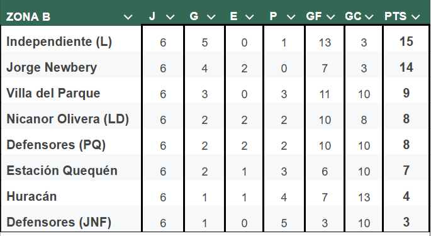Click the E column chevron icon
The width and height of the screenshot is (431, 236).
250,18
